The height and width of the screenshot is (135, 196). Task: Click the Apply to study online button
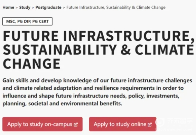tap(123, 124)
